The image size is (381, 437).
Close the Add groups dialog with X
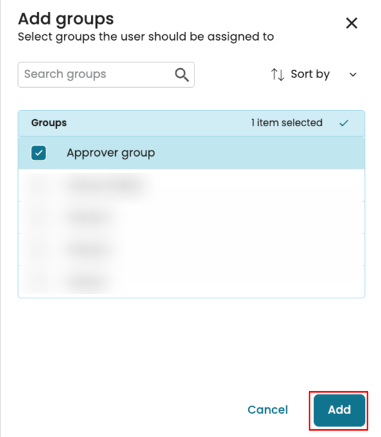[351, 23]
